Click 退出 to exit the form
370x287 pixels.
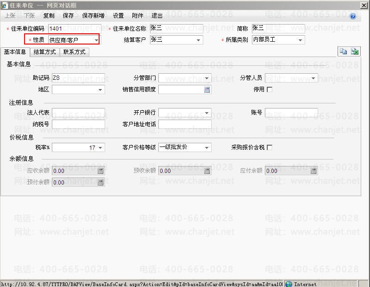pos(157,16)
